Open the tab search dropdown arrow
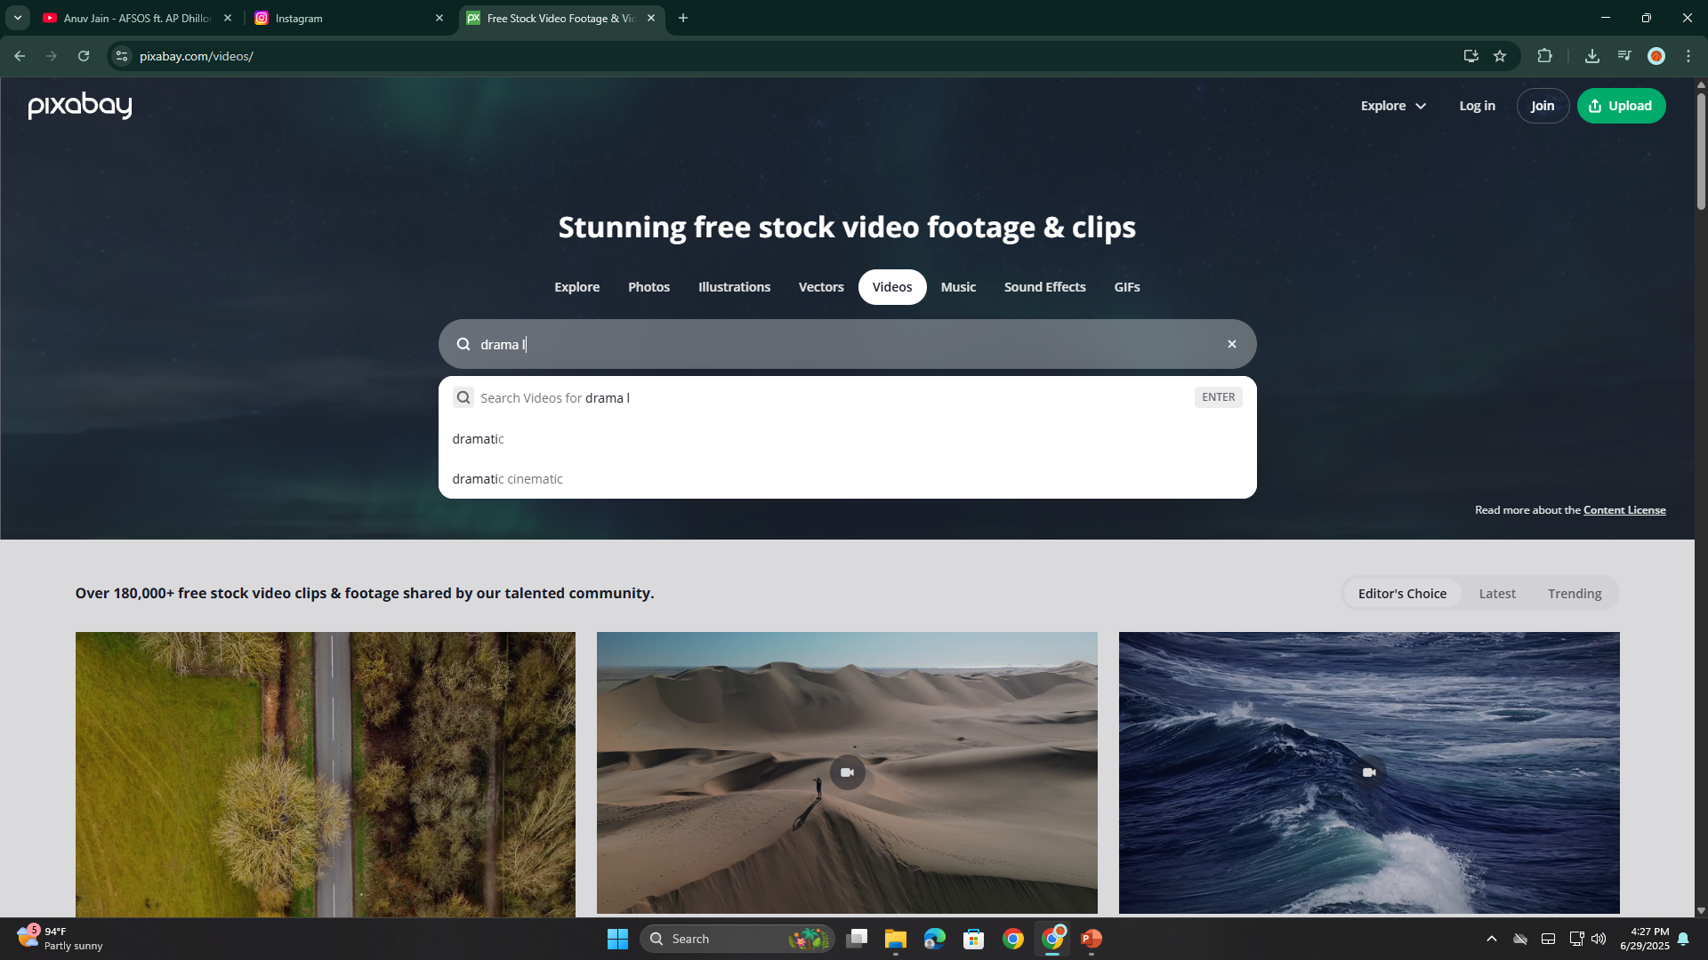The width and height of the screenshot is (1708, 960). coord(17,18)
